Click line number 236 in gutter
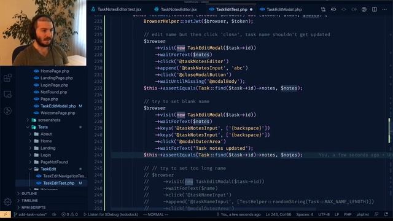 pyautogui.click(x=98, y=108)
